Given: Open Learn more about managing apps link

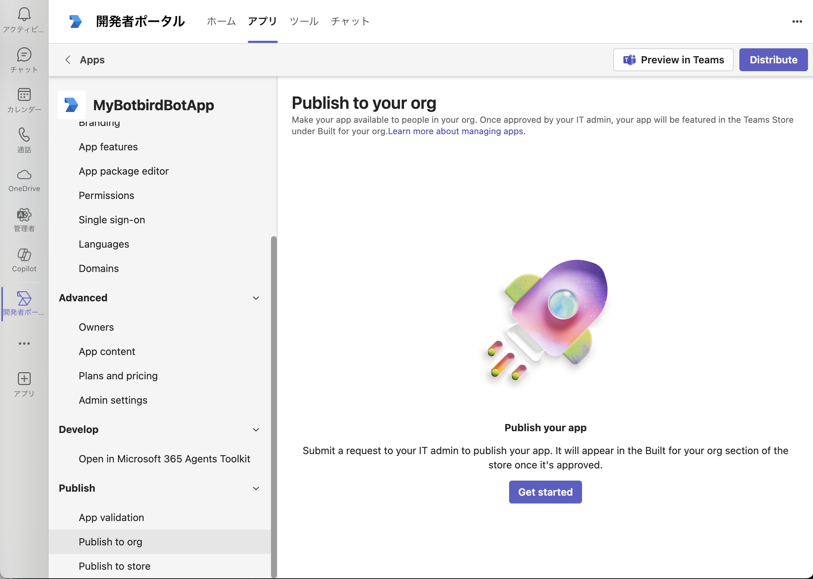Looking at the screenshot, I should (x=457, y=131).
